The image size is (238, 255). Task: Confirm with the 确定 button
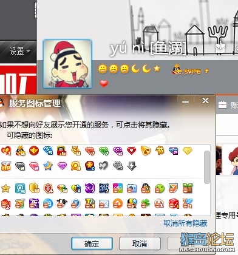click(x=92, y=243)
